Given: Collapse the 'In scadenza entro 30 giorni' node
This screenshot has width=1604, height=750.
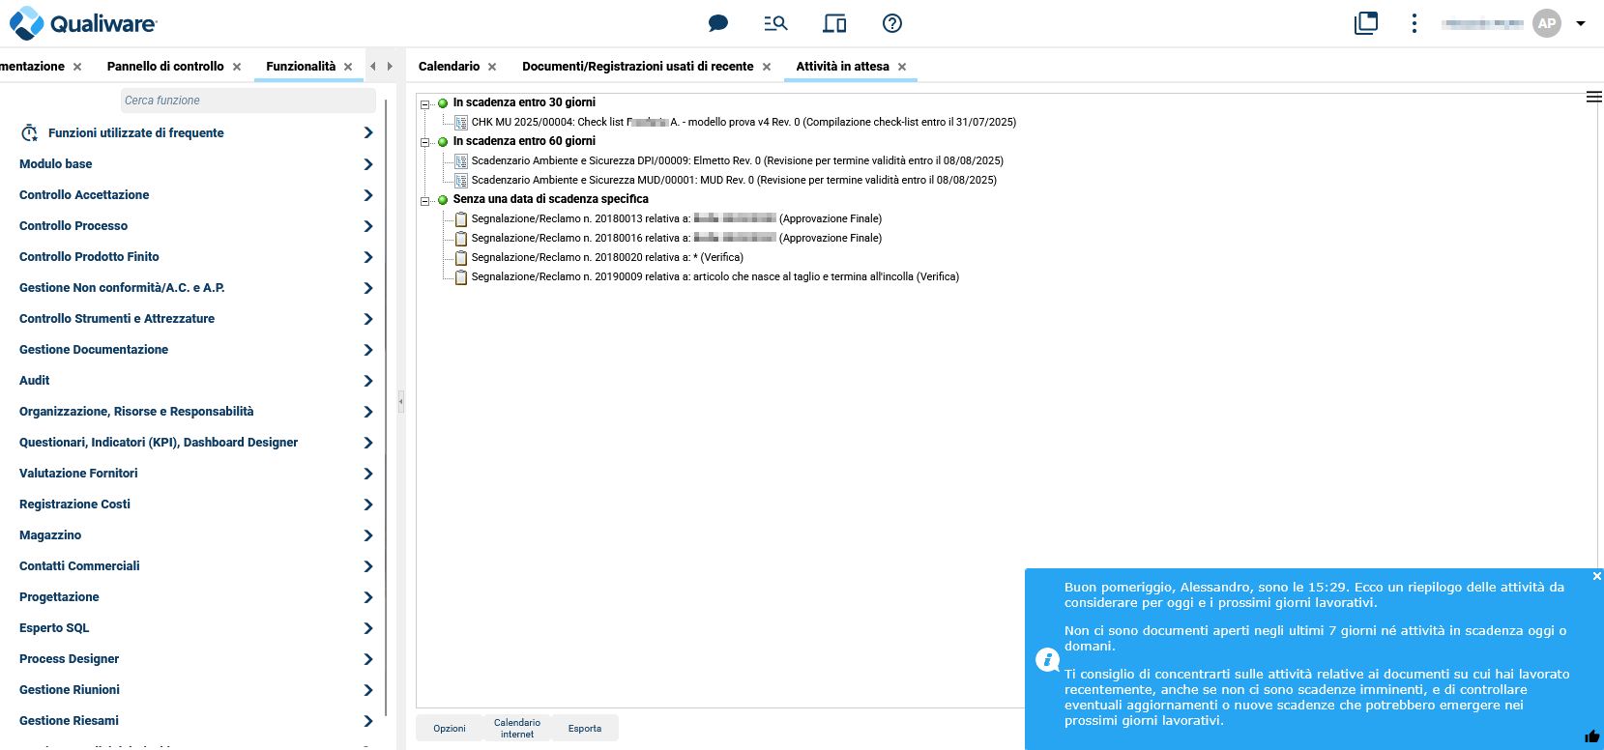Looking at the screenshot, I should pyautogui.click(x=424, y=103).
